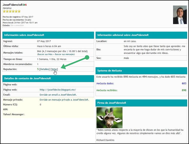The image size is (189, 144).
Task: Send a private message to JoseFidencioR
Action: pos(64,100)
